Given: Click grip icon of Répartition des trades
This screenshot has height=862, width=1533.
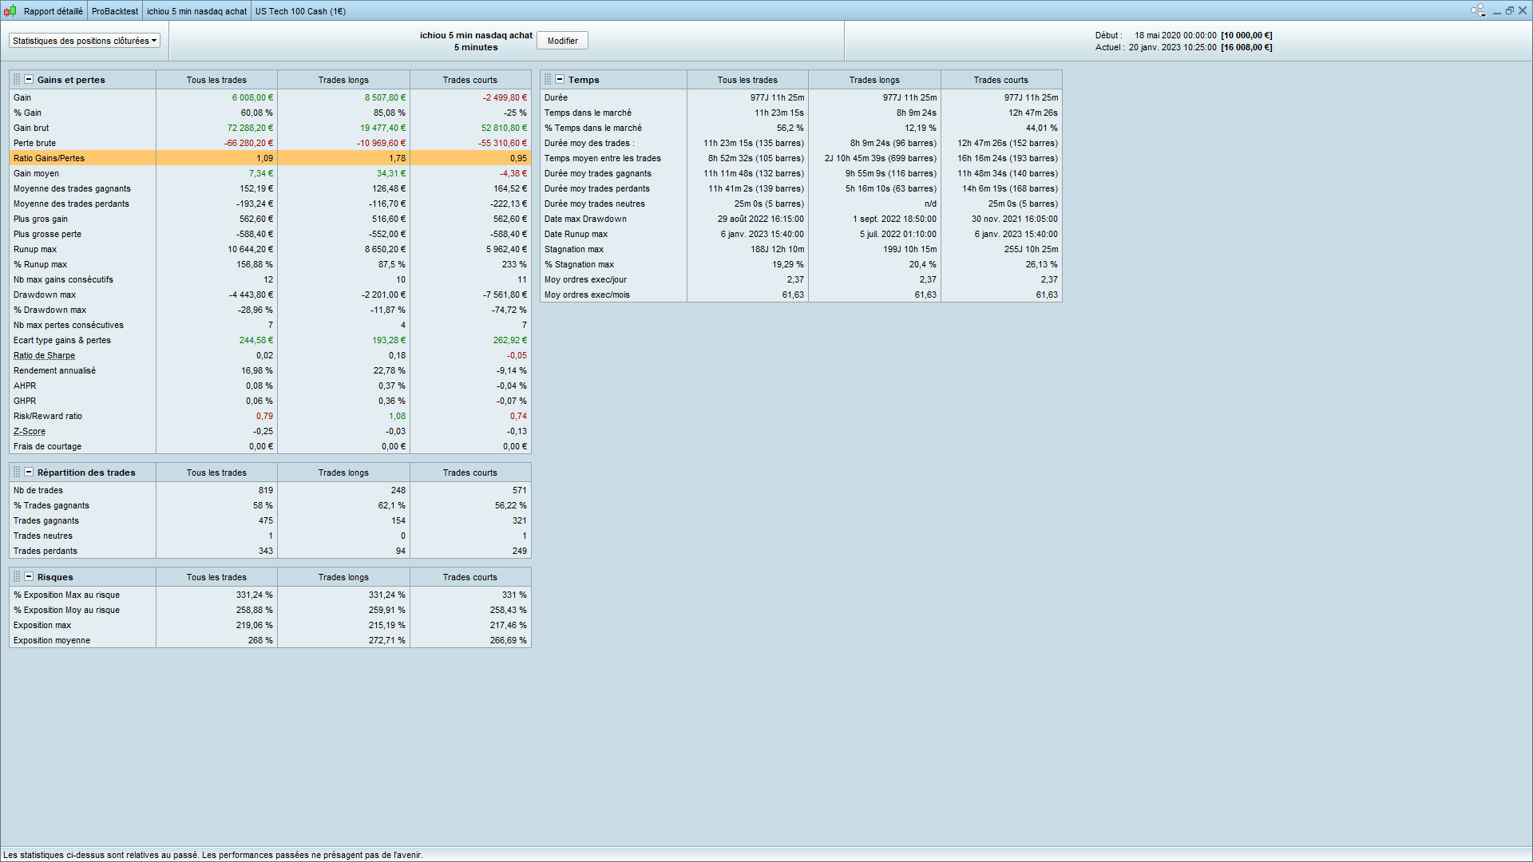Looking at the screenshot, I should click(x=17, y=473).
